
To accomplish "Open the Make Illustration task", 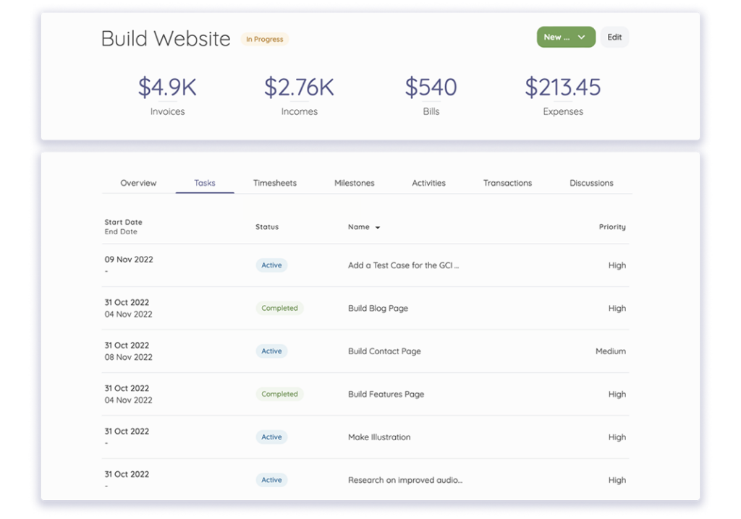I will pyautogui.click(x=379, y=437).
